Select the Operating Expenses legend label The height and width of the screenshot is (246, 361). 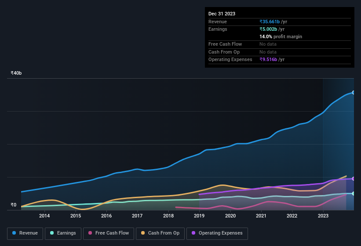pyautogui.click(x=220, y=233)
